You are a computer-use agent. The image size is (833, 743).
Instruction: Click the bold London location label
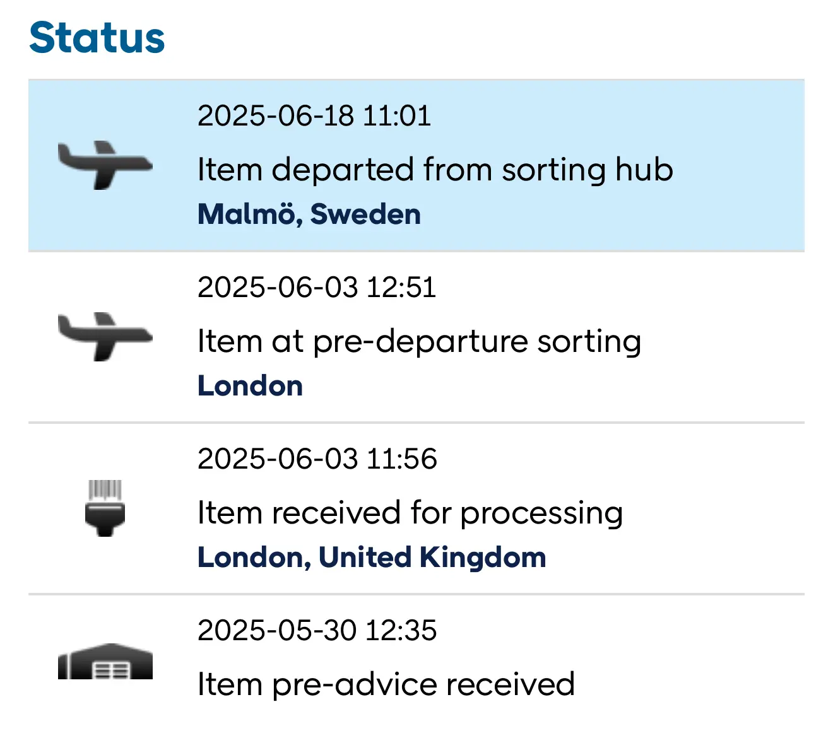click(x=251, y=386)
